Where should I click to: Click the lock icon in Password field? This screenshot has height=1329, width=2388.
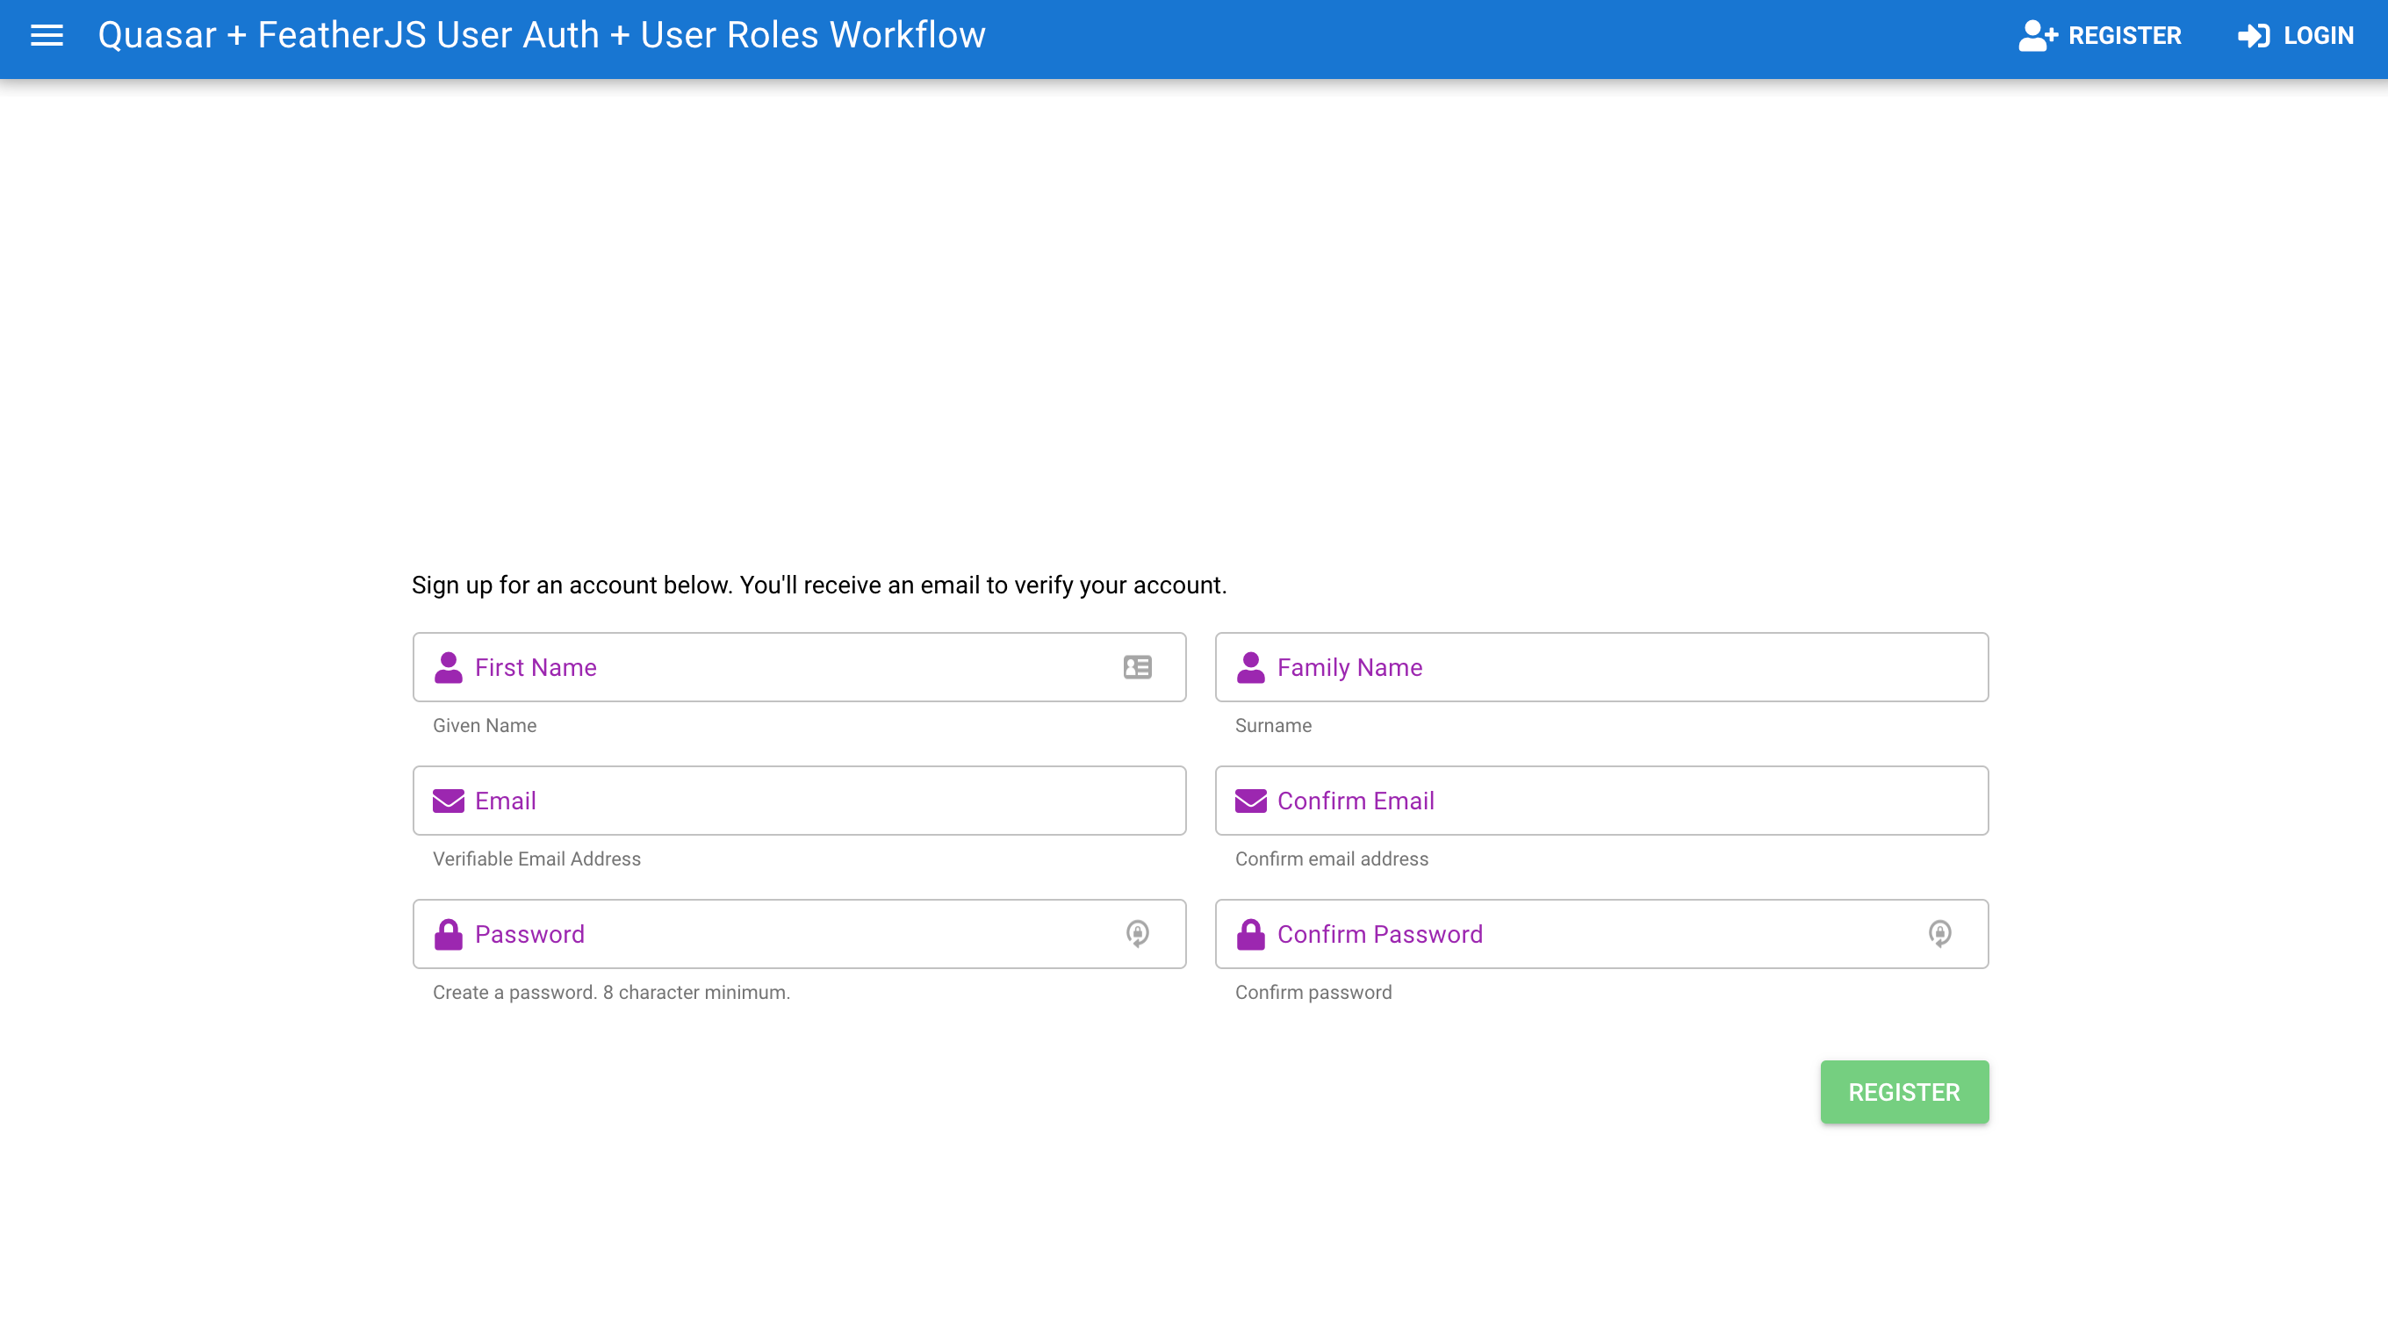click(x=448, y=934)
